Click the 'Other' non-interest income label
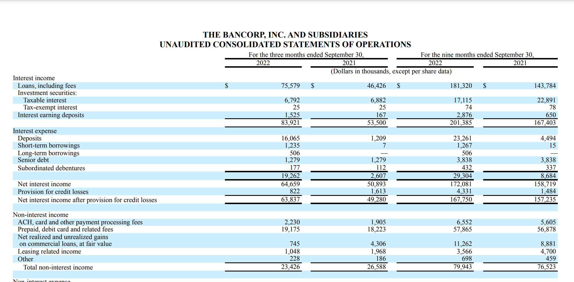This screenshot has width=574, height=282. point(25,259)
